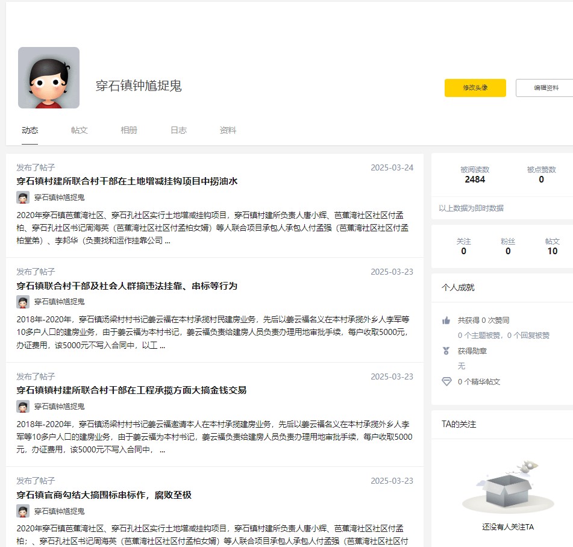Image resolution: width=573 pixels, height=547 pixels.
Task: Open the 资料 profile tab
Action: (228, 130)
